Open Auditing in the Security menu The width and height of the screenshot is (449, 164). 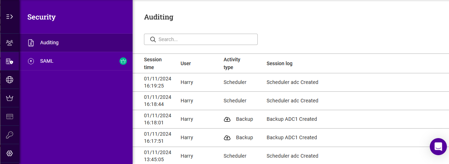coord(76,43)
